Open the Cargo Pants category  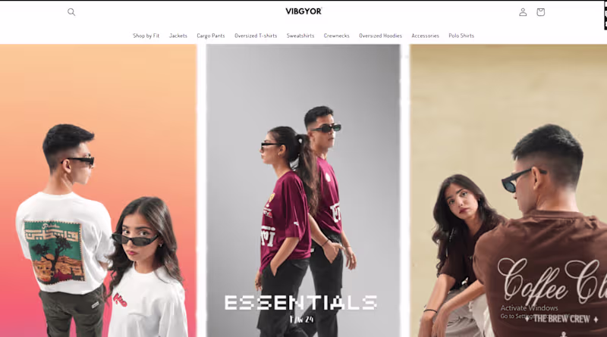click(211, 36)
